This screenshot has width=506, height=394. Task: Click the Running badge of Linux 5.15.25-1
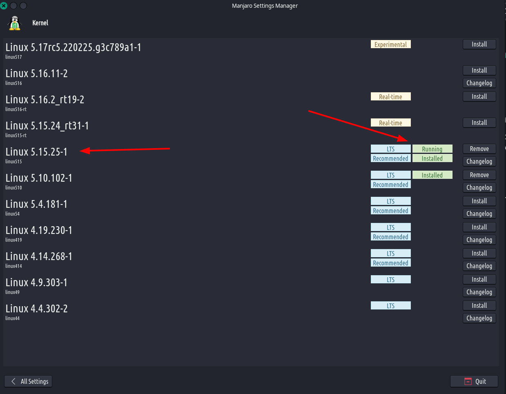click(432, 149)
